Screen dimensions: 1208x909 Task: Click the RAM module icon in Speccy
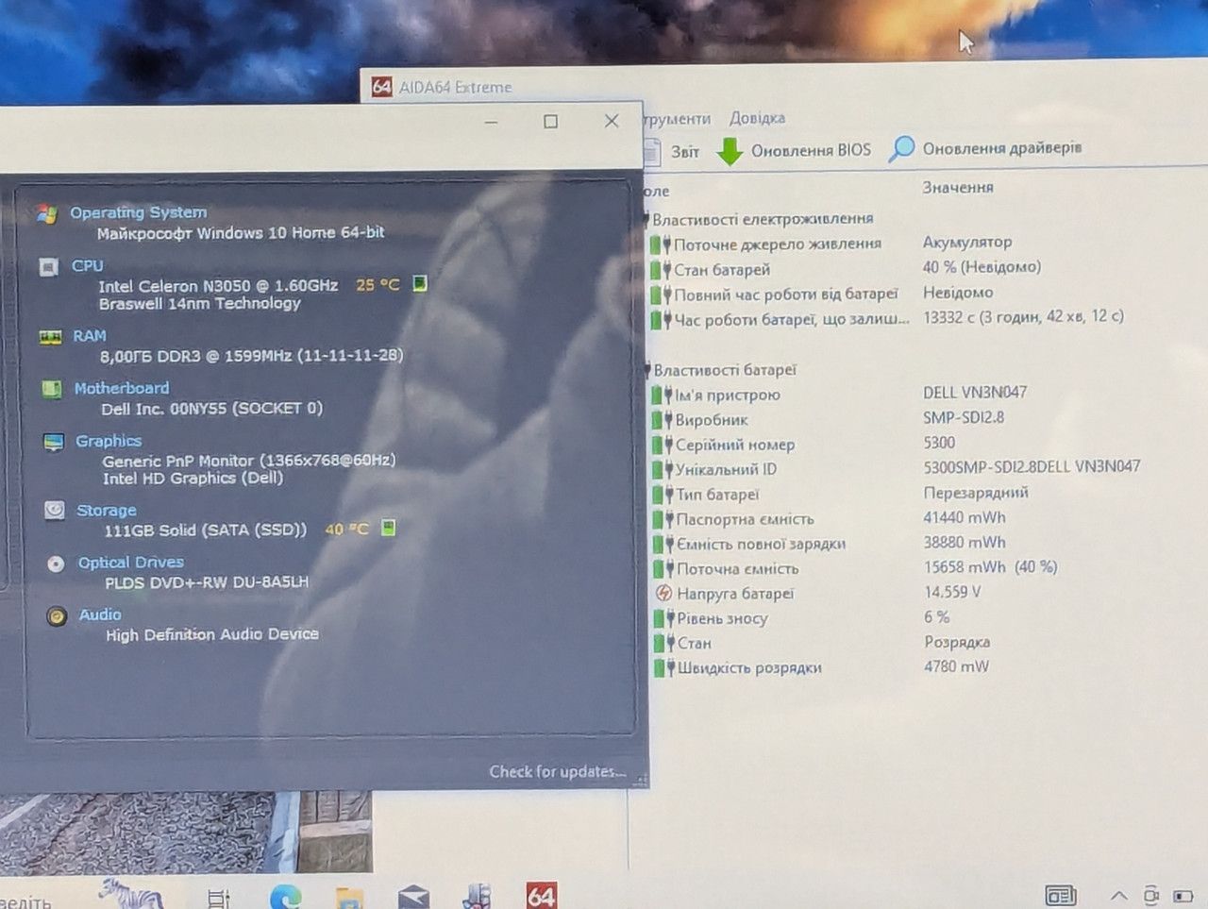tap(50, 337)
